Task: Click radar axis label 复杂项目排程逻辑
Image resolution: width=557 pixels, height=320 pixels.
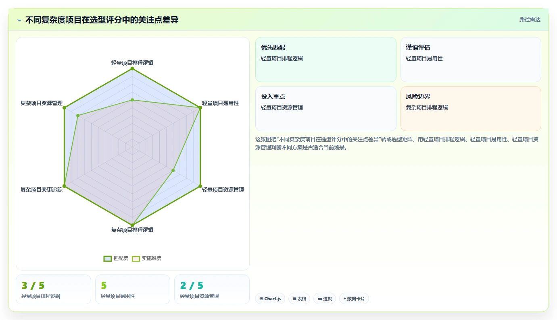Action: pyautogui.click(x=132, y=230)
